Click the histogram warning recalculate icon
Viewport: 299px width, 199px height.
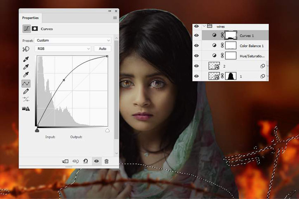(x=26, y=109)
